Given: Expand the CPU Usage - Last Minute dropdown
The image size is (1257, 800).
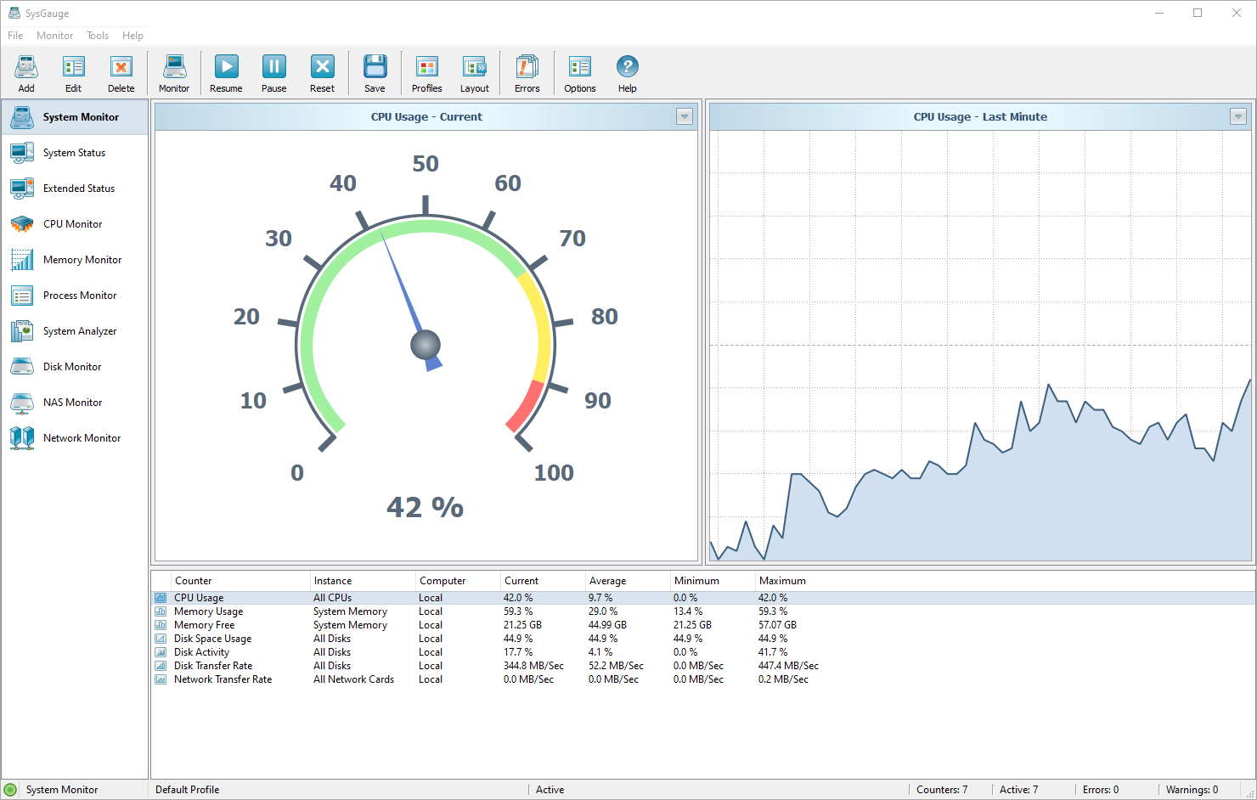Looking at the screenshot, I should (x=1238, y=117).
